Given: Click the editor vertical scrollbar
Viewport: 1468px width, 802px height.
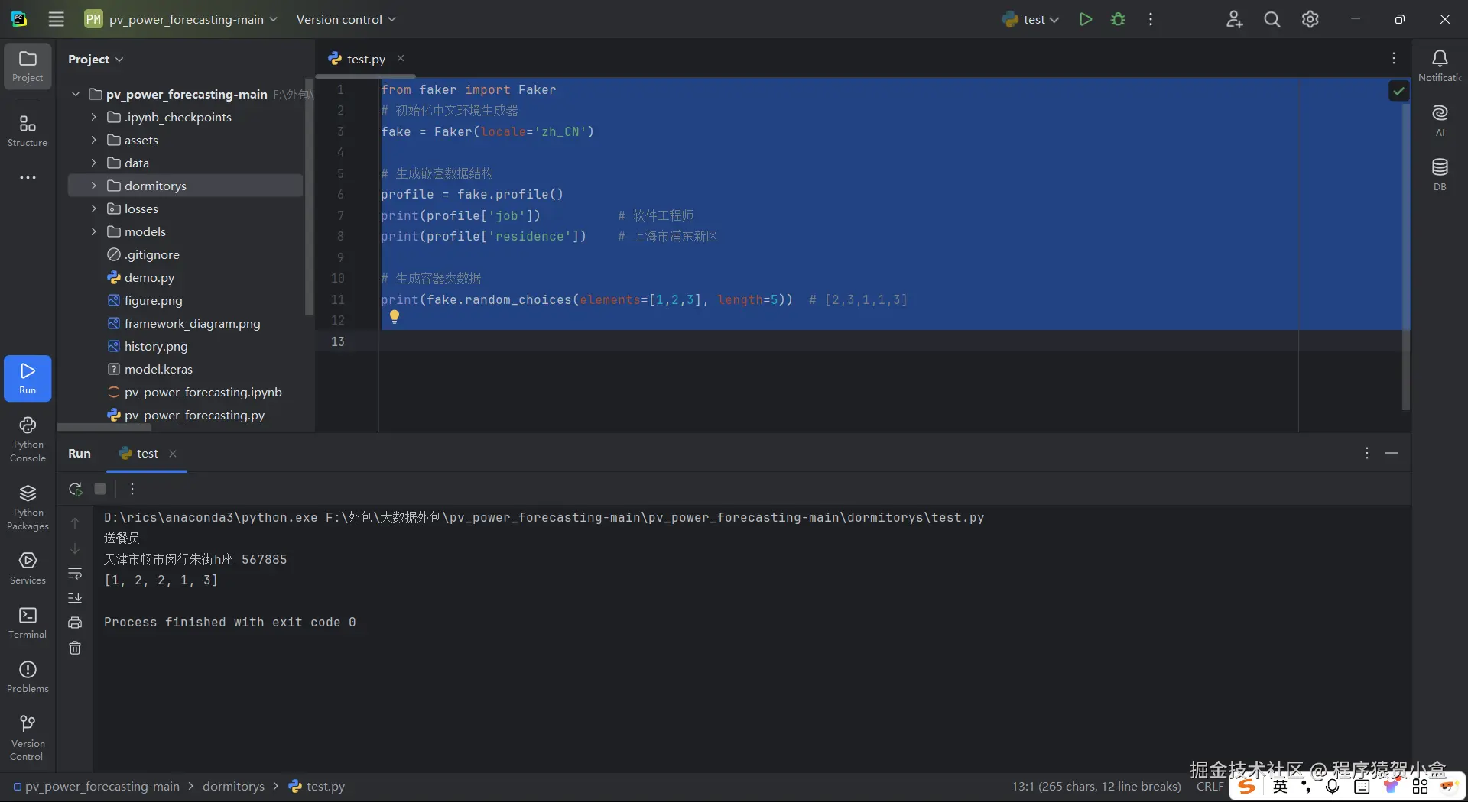Looking at the screenshot, I should [1405, 252].
